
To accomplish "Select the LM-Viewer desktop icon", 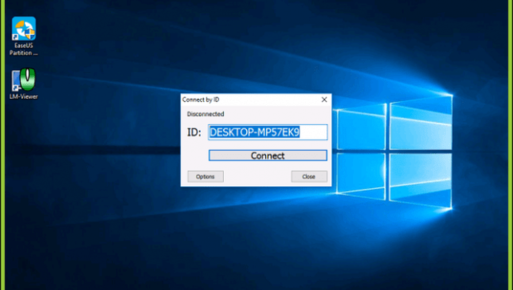I will click(24, 84).
